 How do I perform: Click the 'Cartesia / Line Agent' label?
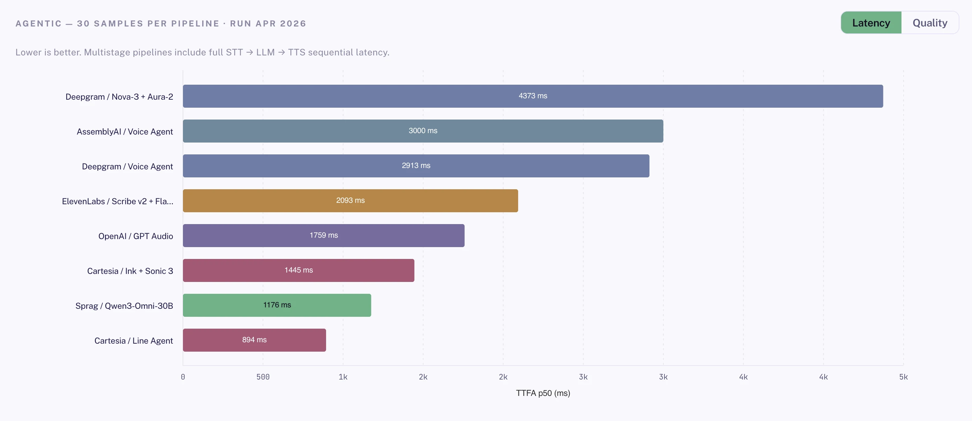[134, 341]
